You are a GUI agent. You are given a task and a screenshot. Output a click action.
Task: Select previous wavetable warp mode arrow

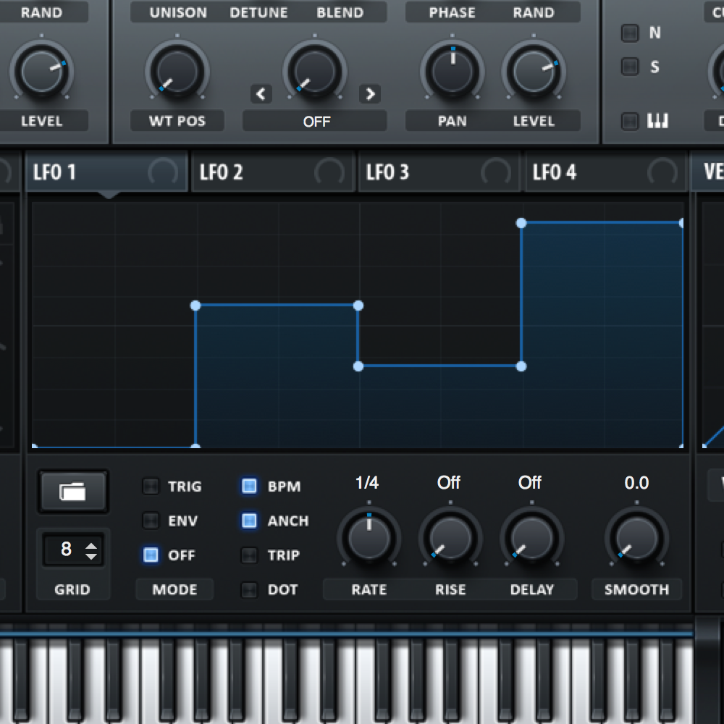point(261,94)
